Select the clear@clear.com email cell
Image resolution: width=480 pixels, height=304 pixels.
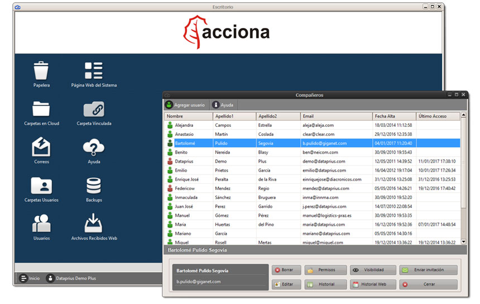318,134
